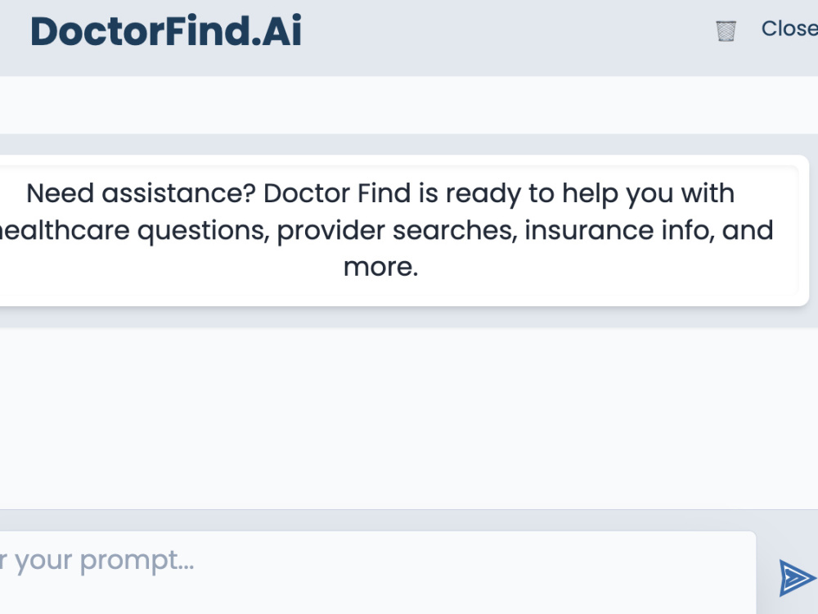Focus the 'your prompt...' input field
This screenshot has height=614, width=818.
[378, 573]
